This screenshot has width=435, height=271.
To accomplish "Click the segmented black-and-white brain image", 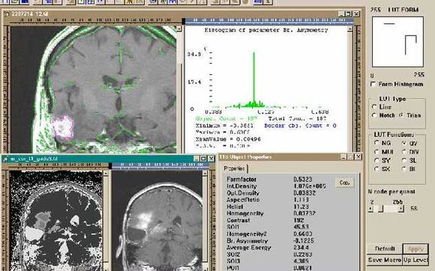I will 56,221.
